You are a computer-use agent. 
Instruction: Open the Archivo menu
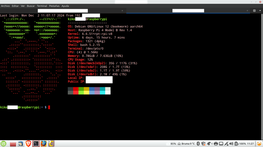click(5, 6)
